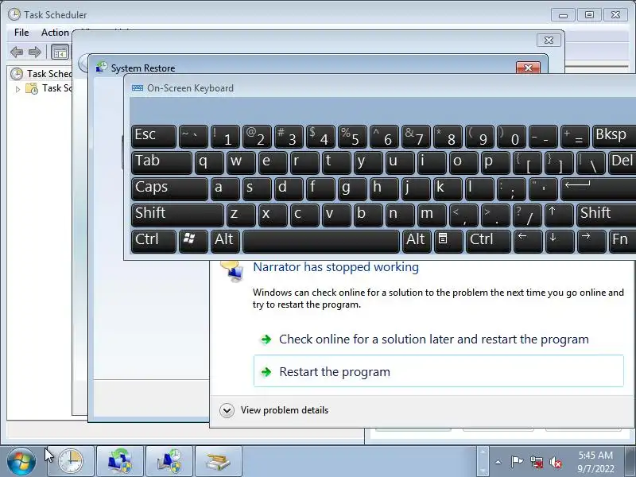
Task: Click the question mark slash key
Action: 527,215
